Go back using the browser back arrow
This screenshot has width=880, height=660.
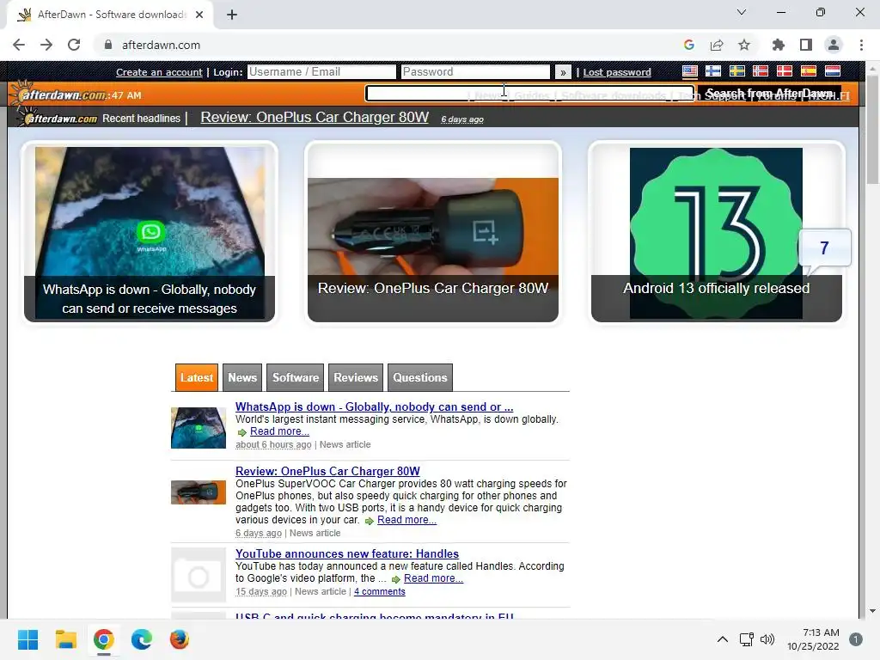pos(19,45)
